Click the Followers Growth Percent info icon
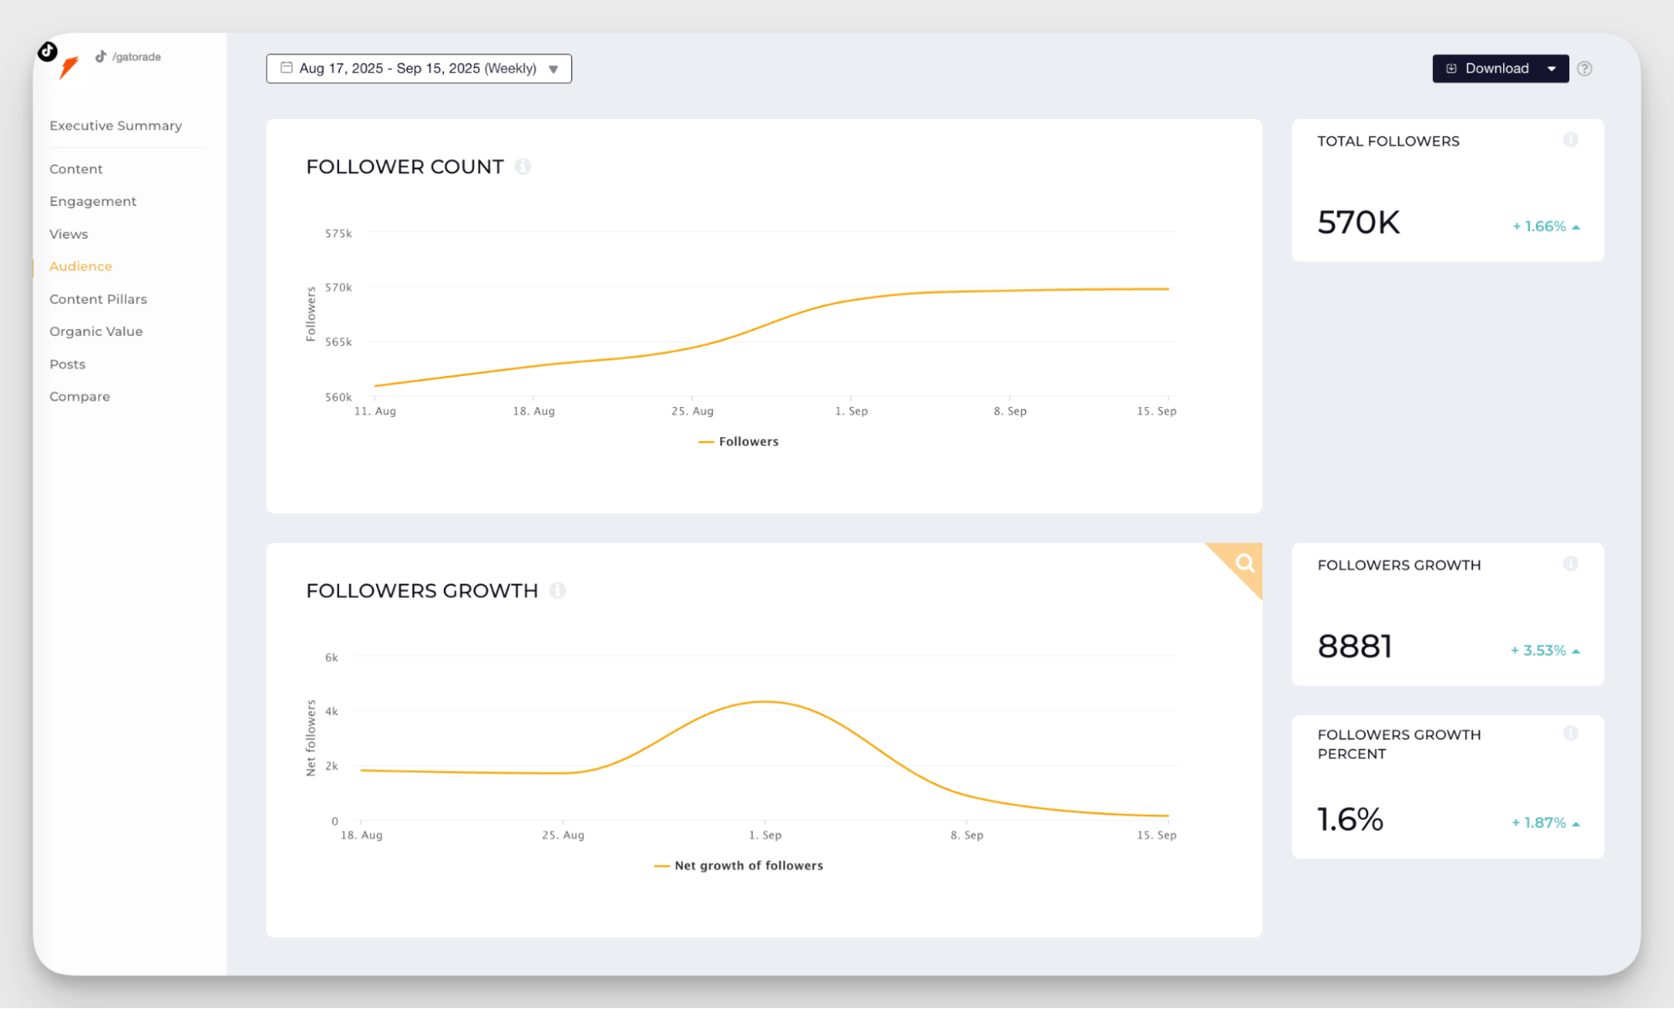The height and width of the screenshot is (1009, 1674). pyautogui.click(x=1570, y=734)
